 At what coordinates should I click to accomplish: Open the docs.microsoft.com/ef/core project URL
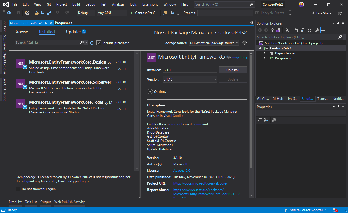click(200, 183)
